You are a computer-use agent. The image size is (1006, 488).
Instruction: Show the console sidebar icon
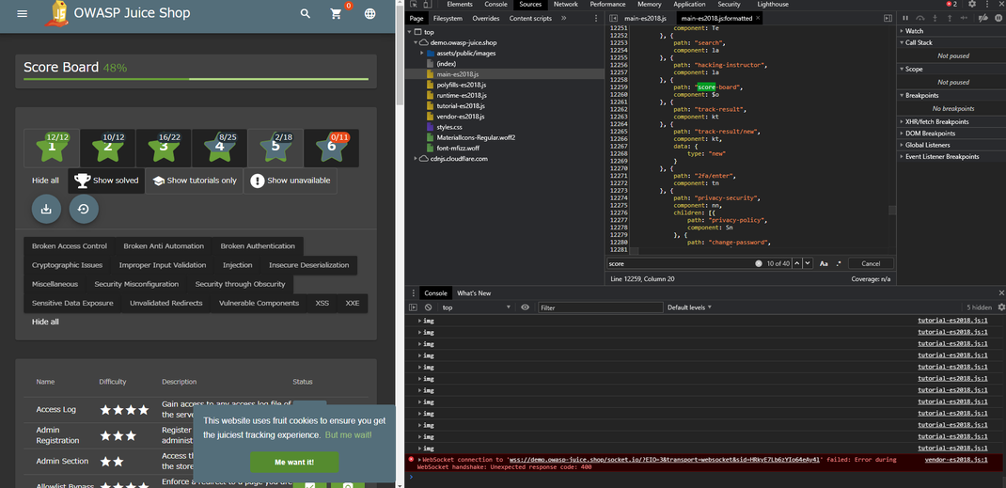click(x=414, y=307)
